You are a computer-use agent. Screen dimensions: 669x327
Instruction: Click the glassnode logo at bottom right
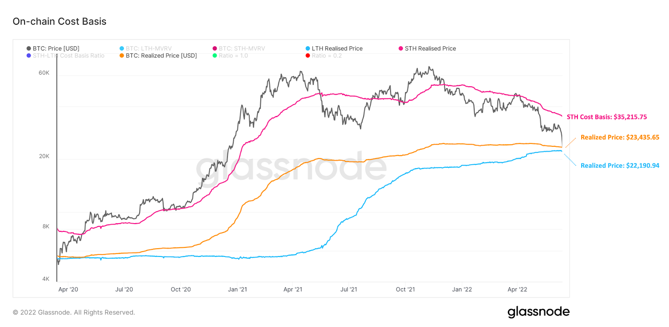539,312
